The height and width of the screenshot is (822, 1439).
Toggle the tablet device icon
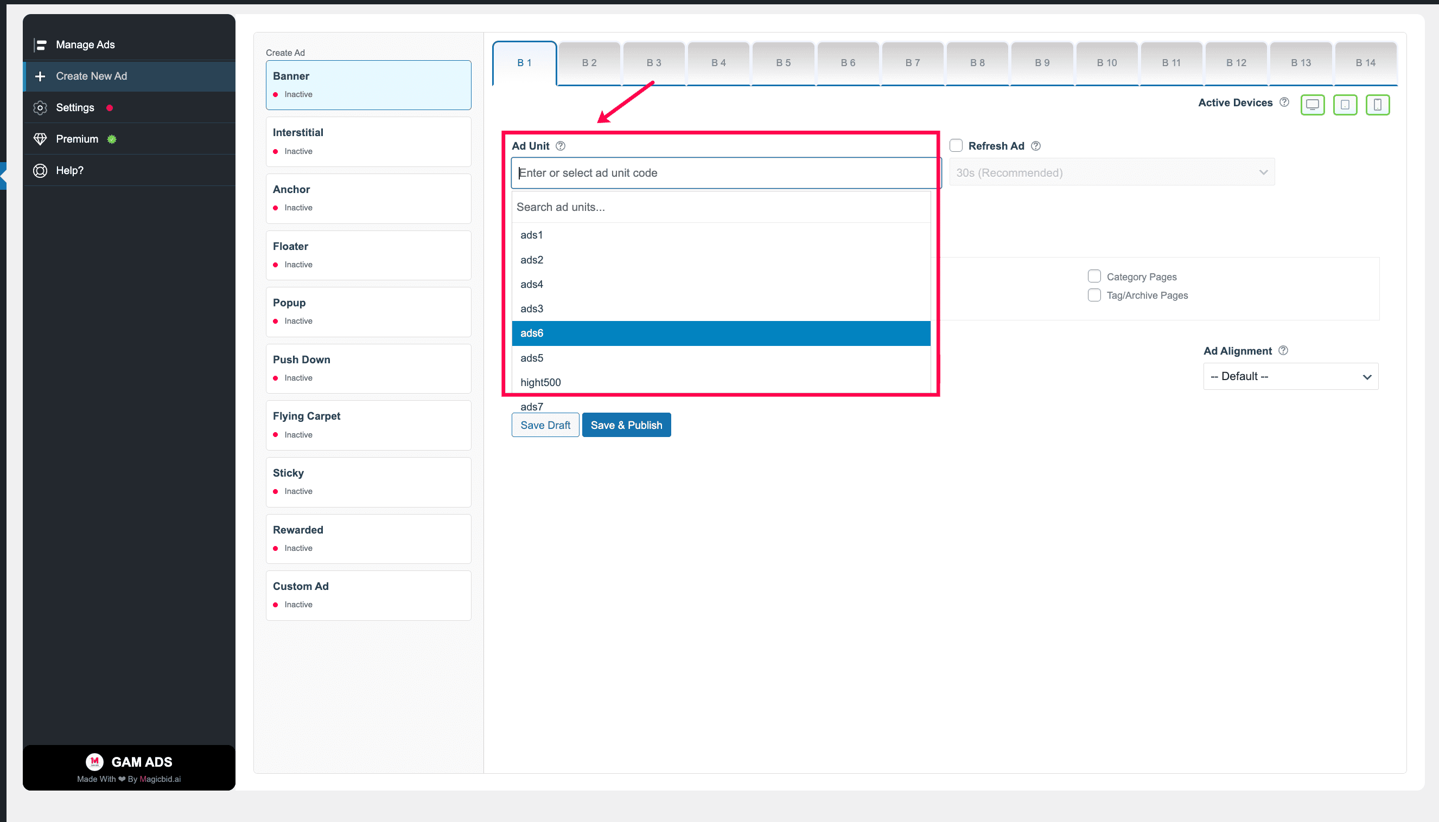click(x=1345, y=105)
